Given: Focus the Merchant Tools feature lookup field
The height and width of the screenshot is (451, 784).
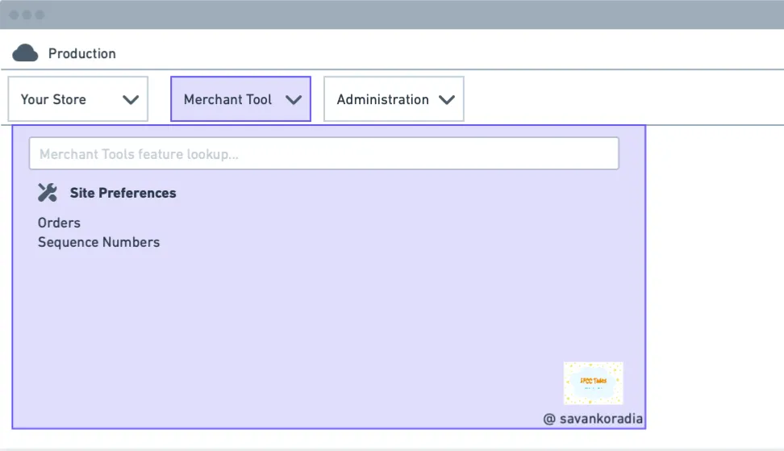Looking at the screenshot, I should click(x=324, y=153).
